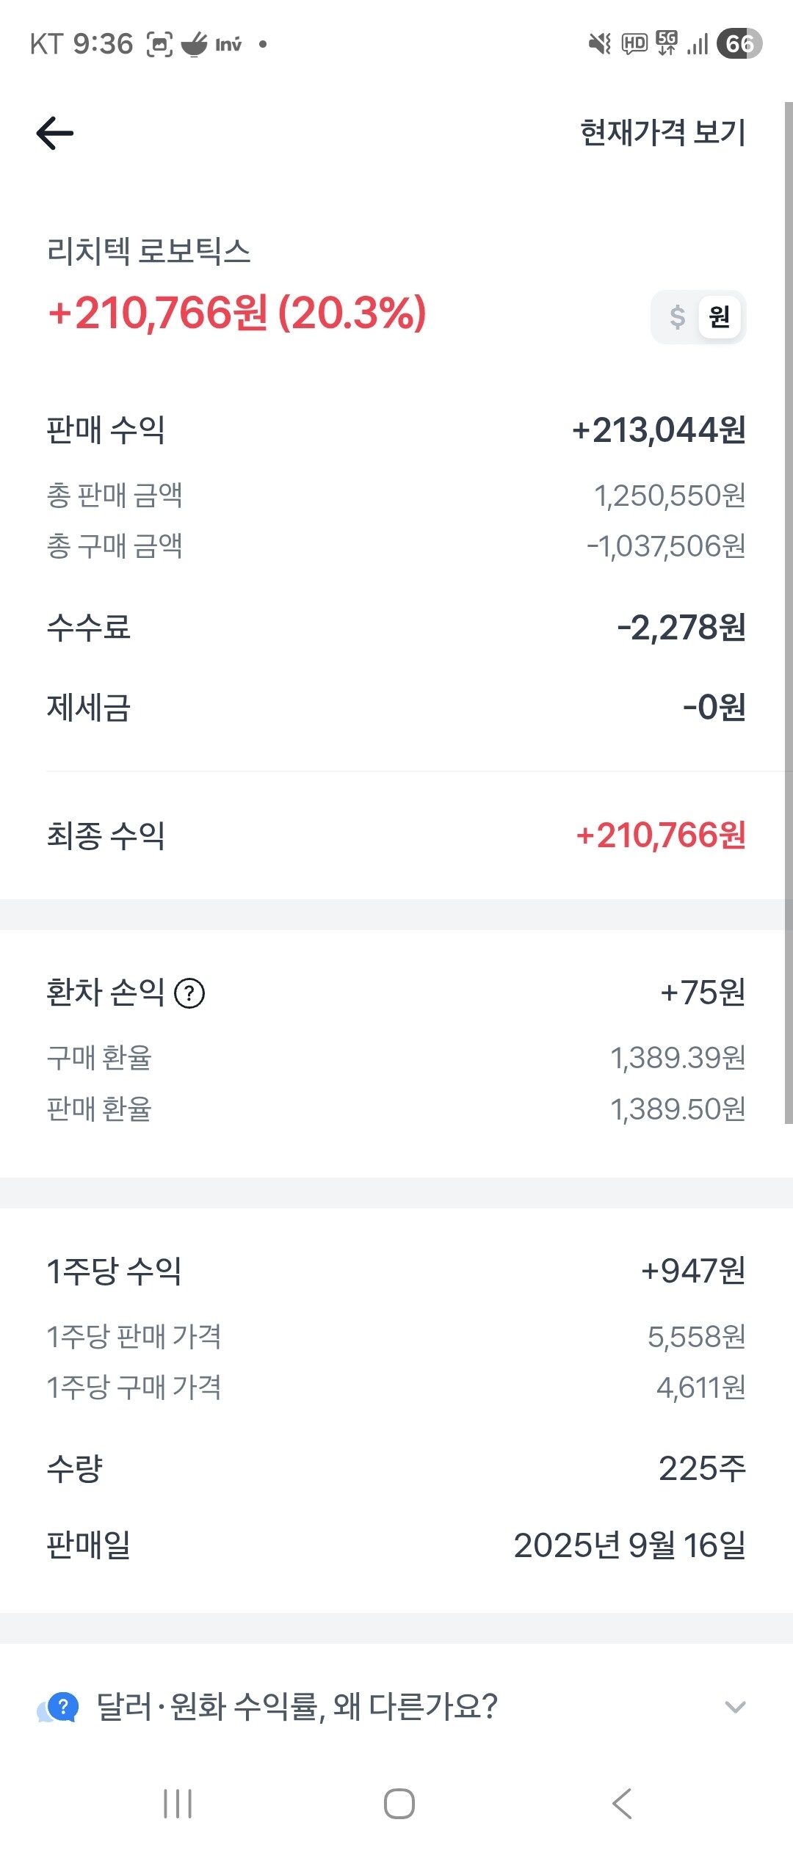Tap the Android home button
The height and width of the screenshot is (1850, 793).
(399, 1803)
